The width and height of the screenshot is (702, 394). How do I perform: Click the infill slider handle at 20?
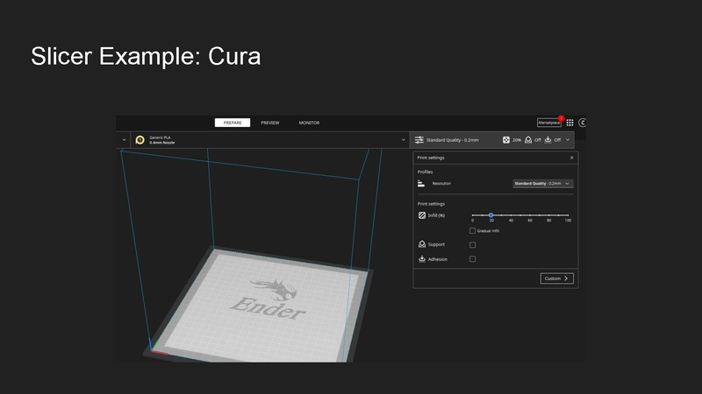click(491, 215)
